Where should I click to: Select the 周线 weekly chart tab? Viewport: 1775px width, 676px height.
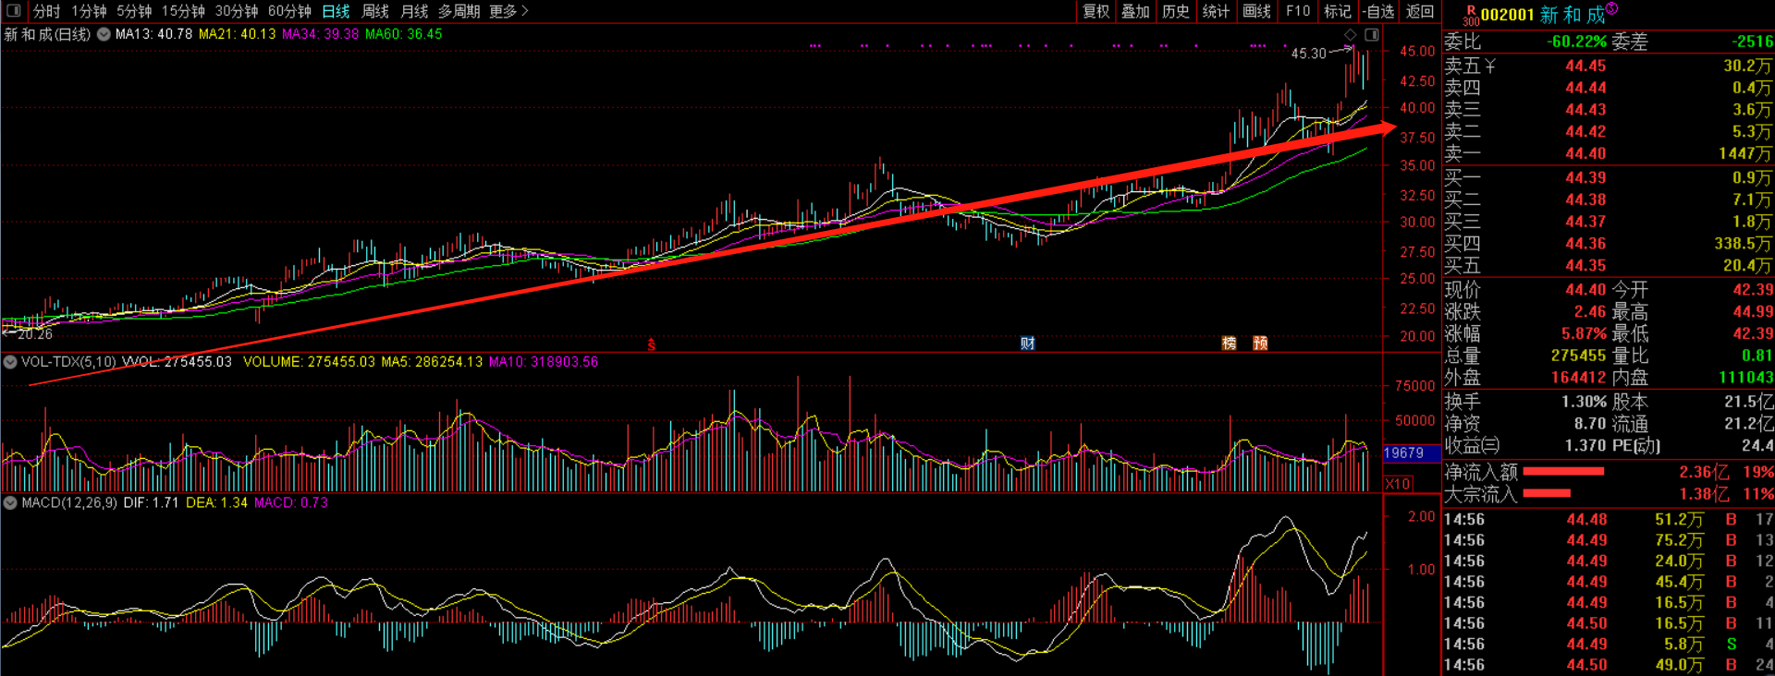(x=374, y=11)
